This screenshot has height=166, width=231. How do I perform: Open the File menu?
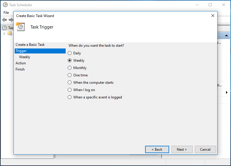pyautogui.click(x=6, y=13)
